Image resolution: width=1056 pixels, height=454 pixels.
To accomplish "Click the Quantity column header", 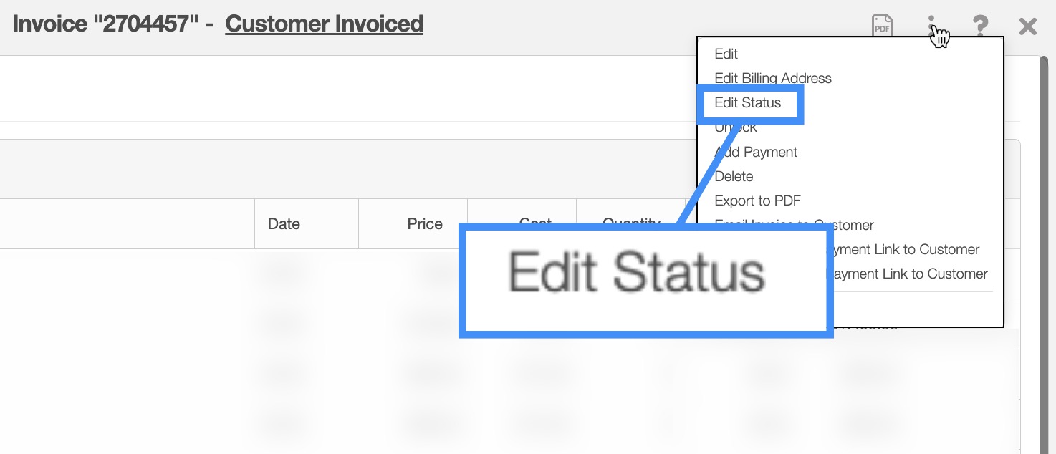I will (x=631, y=222).
